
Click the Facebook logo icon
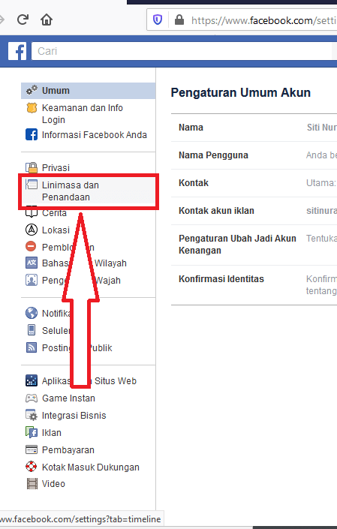point(17,51)
